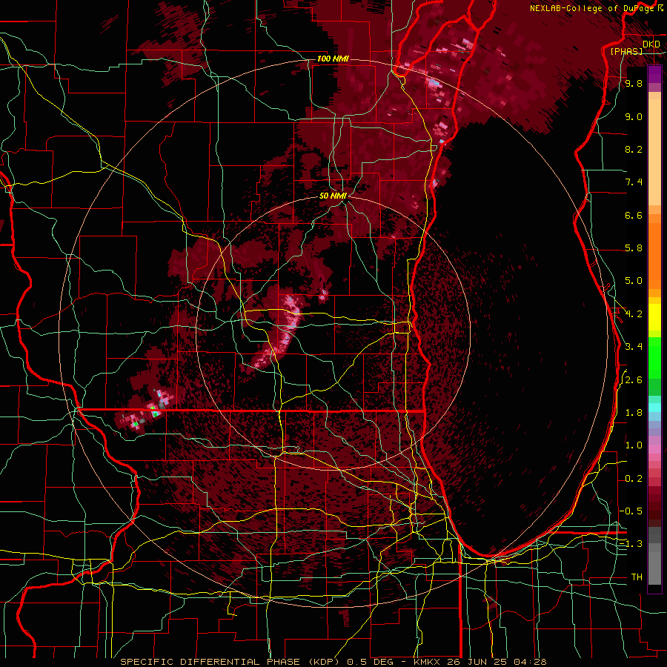Click the [PHAS] legend label
This screenshot has width=667, height=667.
(x=626, y=51)
